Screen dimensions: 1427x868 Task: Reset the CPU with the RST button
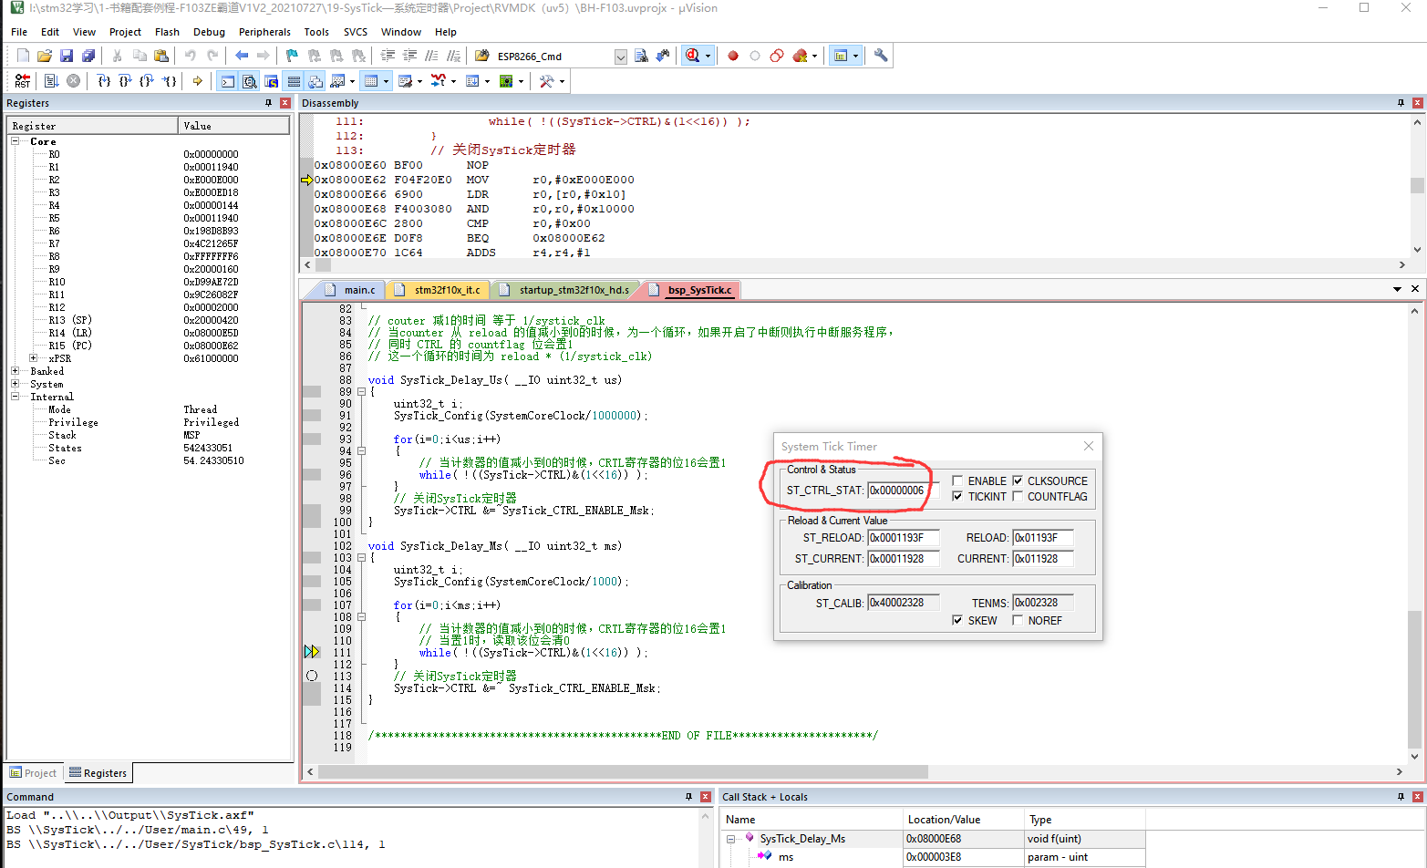(23, 81)
